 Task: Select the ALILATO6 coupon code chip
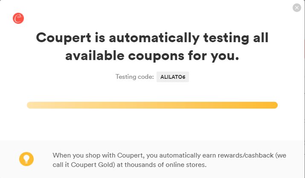[173, 77]
